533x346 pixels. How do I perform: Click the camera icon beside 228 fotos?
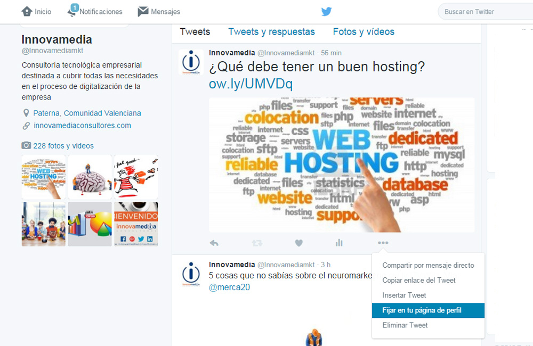[26, 145]
